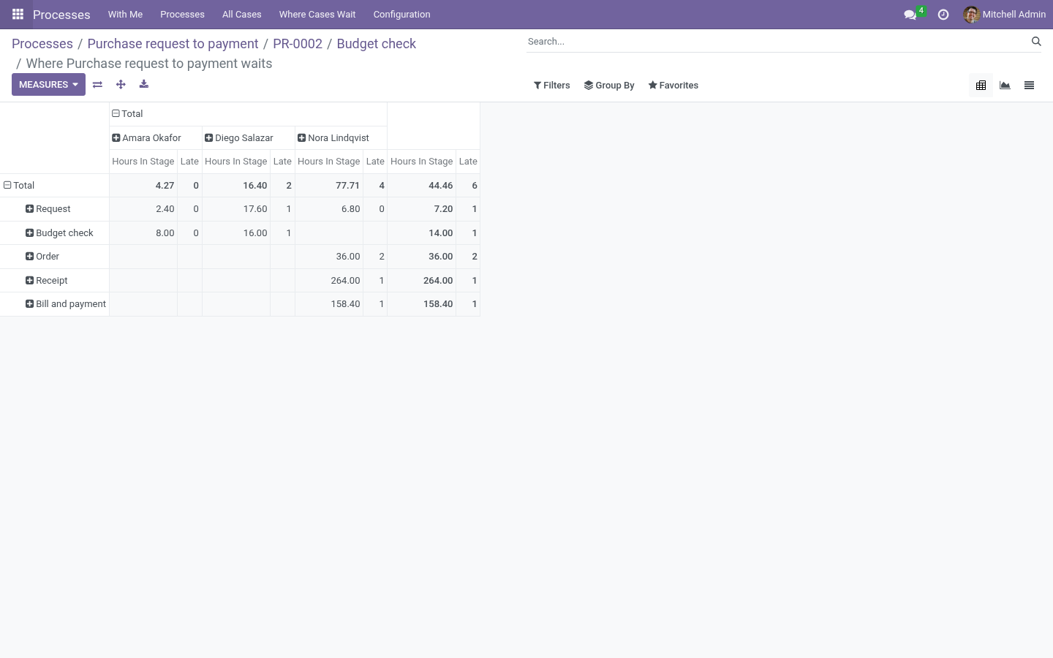Screen dimensions: 1053x658
Task: Open the Processes menu item
Action: click(182, 15)
